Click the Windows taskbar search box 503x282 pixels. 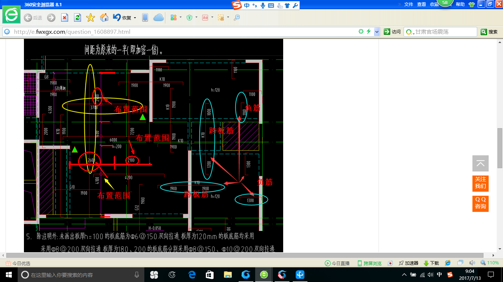(81, 275)
